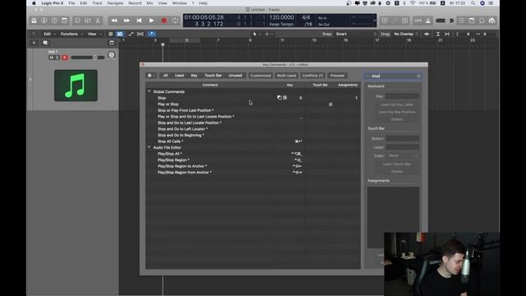This screenshot has width=526, height=296.
Task: Select the All filter tab
Action: pyautogui.click(x=165, y=76)
